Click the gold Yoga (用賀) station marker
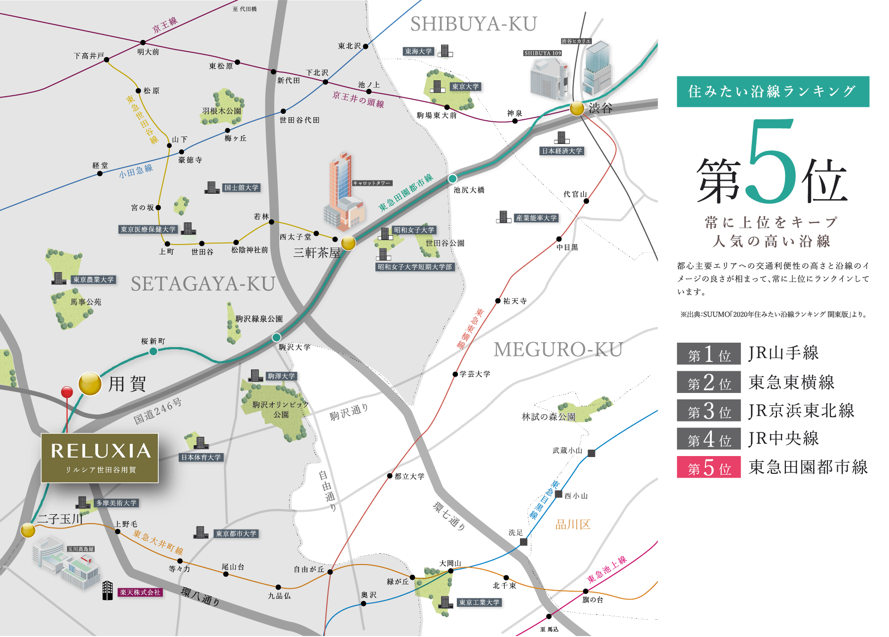This screenshot has height=637, width=889. click(x=90, y=384)
